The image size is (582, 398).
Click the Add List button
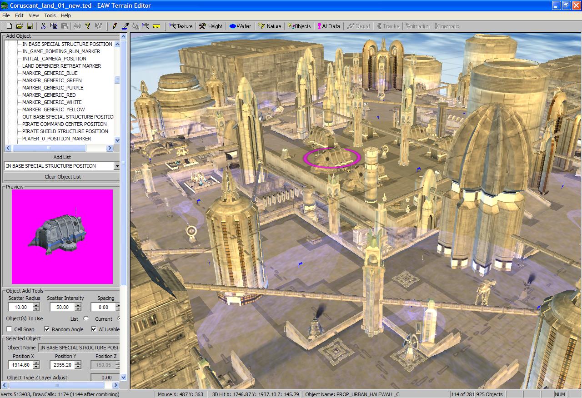coord(62,157)
